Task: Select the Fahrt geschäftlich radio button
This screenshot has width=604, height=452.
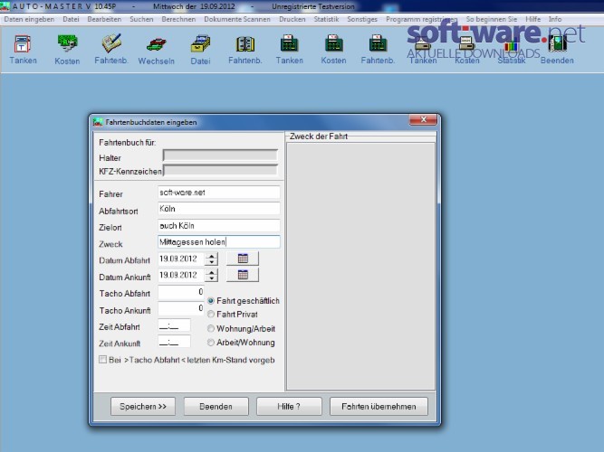Action: [211, 301]
